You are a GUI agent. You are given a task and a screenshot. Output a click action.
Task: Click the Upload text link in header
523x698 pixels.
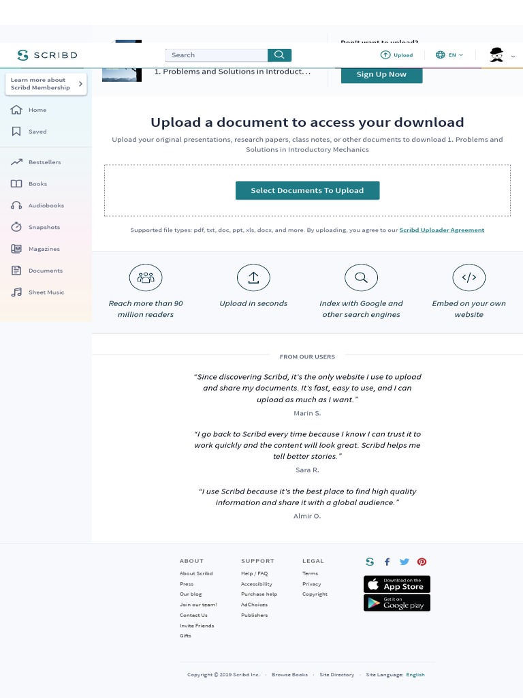pos(403,55)
